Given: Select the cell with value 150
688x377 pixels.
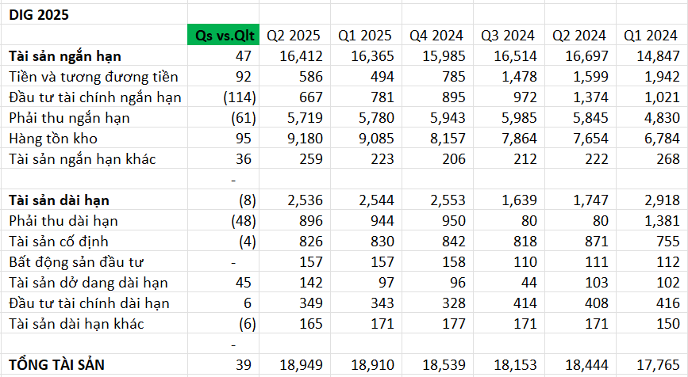Looking at the screenshot, I should point(652,324).
